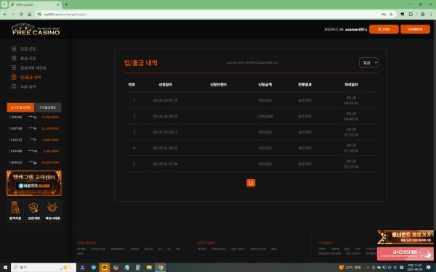The image size is (436, 272).
Task: Select page 1 pagination button
Action: 251,183
